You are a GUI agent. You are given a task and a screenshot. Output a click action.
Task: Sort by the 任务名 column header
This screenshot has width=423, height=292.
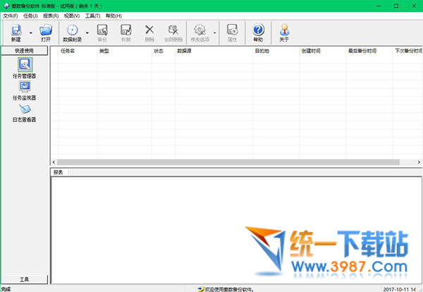pos(68,51)
